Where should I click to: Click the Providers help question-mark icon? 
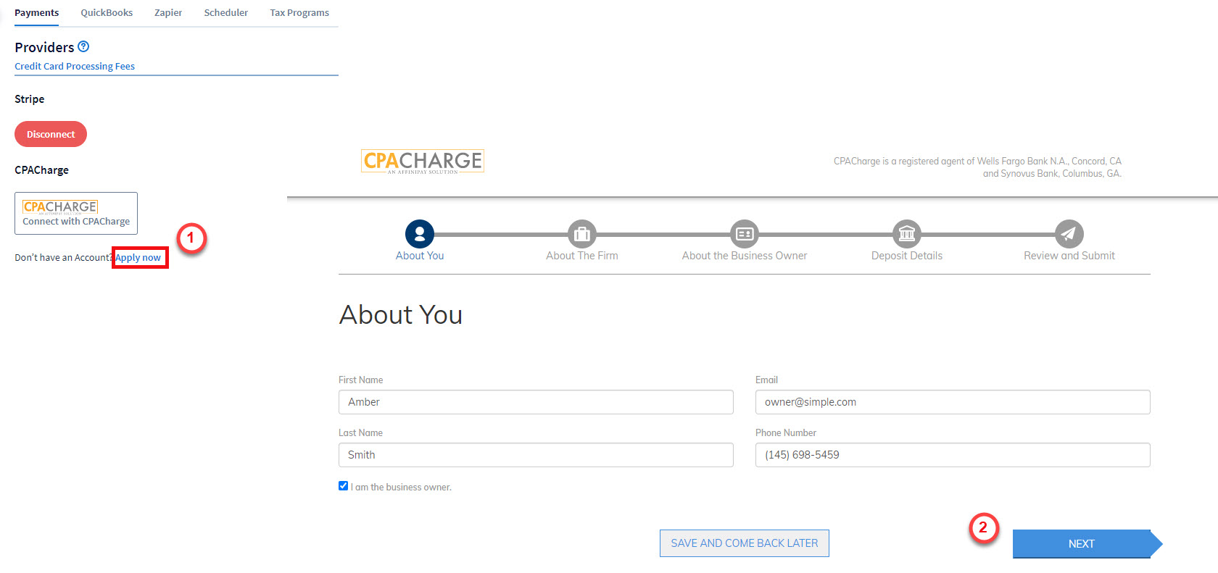(83, 46)
